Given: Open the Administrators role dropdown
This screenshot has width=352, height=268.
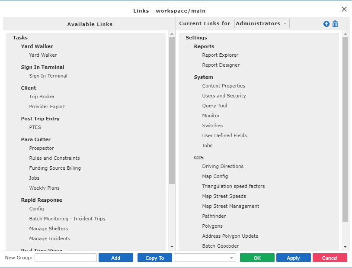Looking at the screenshot, I should pos(262,23).
